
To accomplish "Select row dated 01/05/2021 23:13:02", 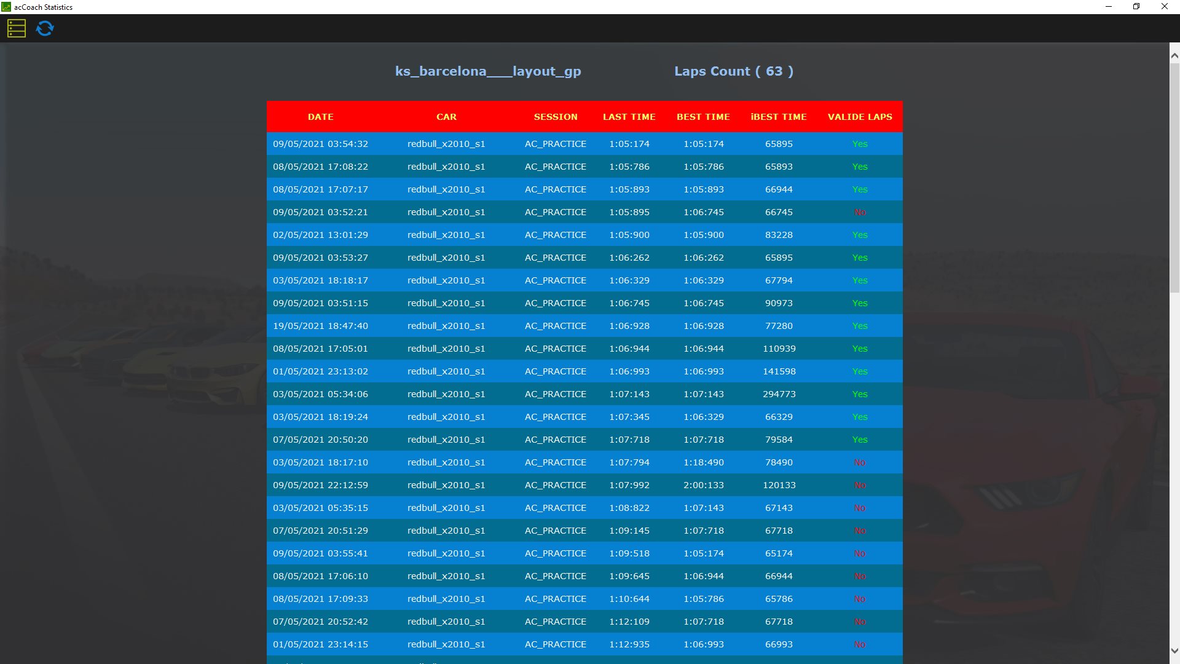I will 584,371.
